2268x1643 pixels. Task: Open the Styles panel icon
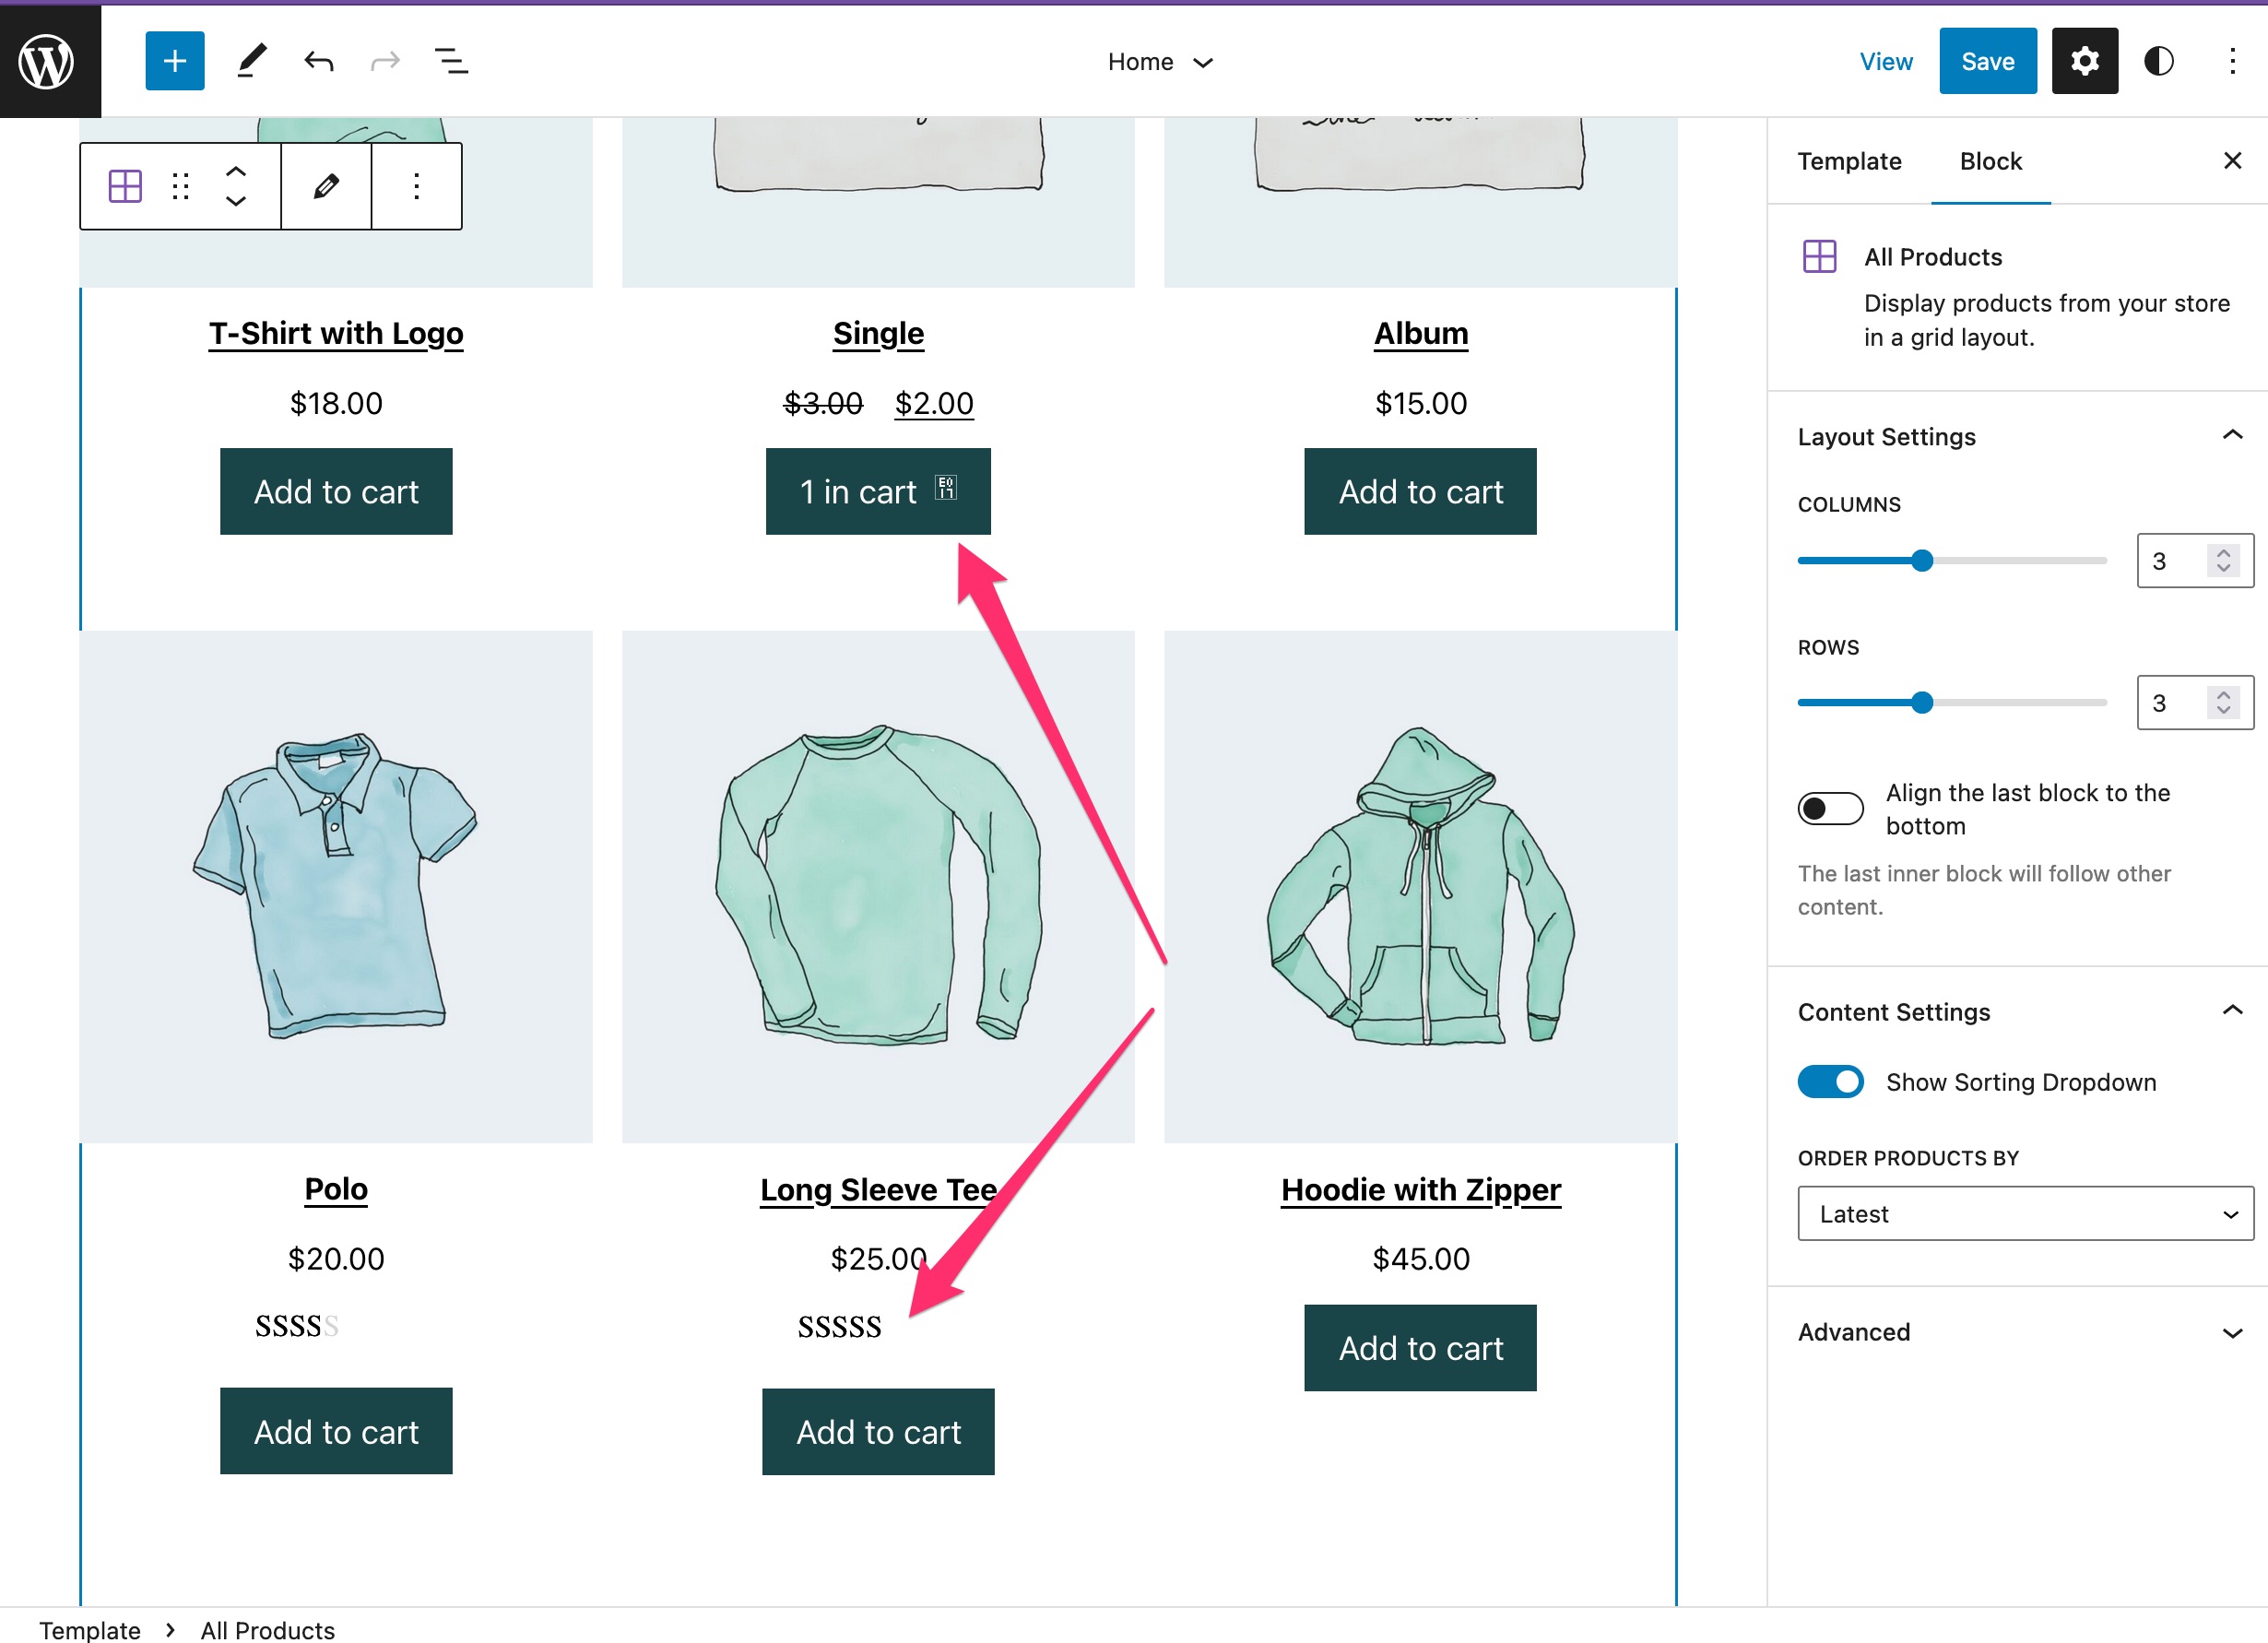(x=2159, y=60)
